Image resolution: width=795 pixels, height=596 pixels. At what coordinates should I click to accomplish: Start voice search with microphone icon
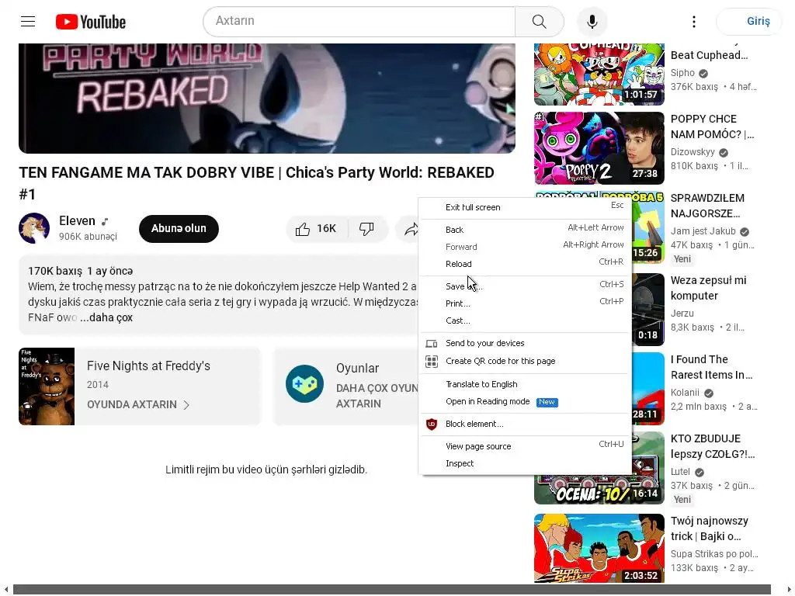(592, 21)
